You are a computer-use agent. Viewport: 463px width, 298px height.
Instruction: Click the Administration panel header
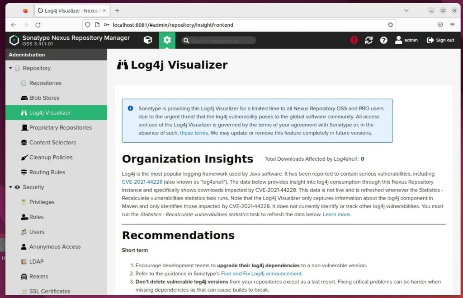56,55
